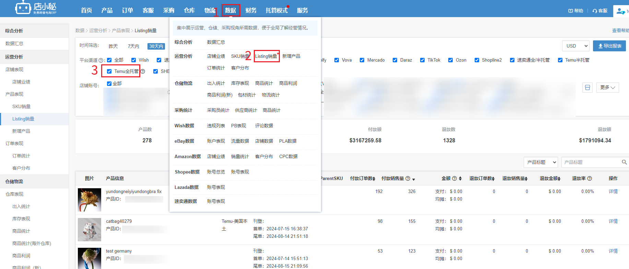Open 详情 for catbag40279 row
Screen dimensions: 629x269
613,221
